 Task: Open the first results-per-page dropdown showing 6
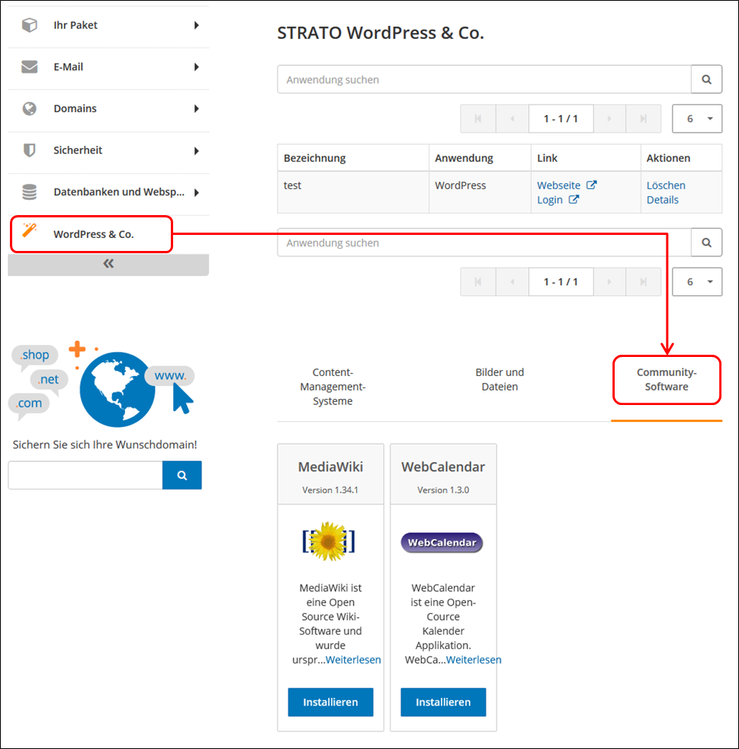(x=696, y=118)
